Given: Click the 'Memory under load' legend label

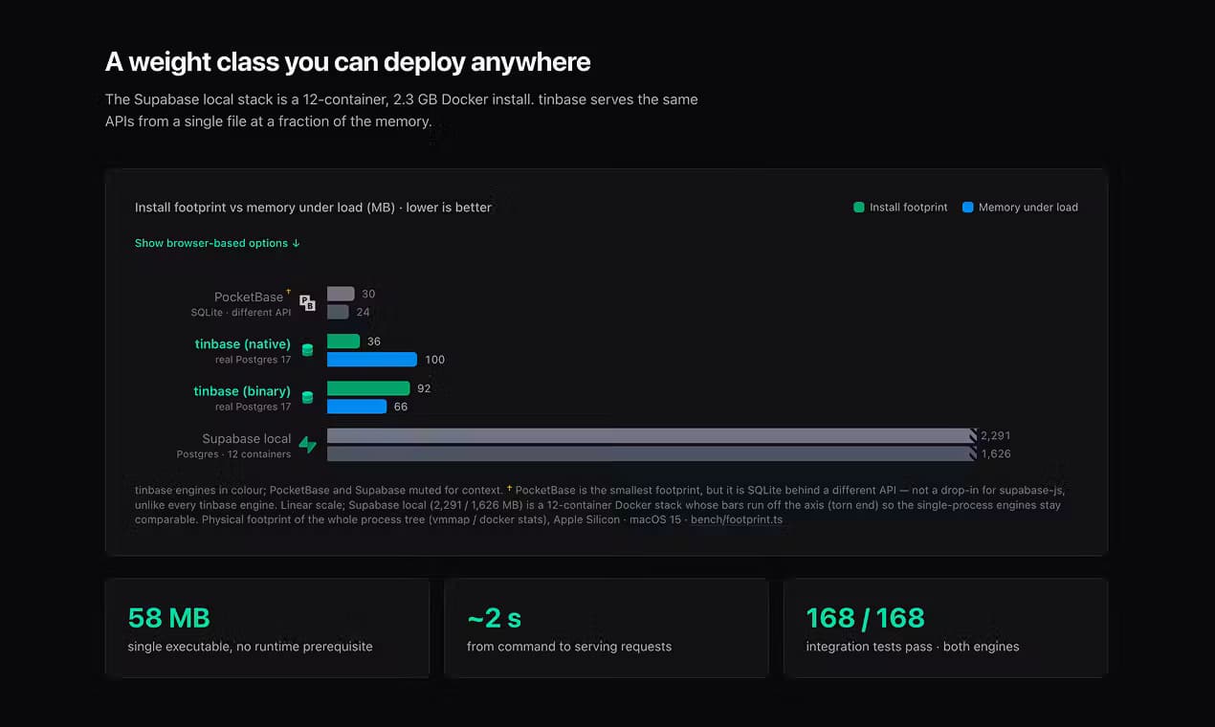Looking at the screenshot, I should tap(1027, 207).
